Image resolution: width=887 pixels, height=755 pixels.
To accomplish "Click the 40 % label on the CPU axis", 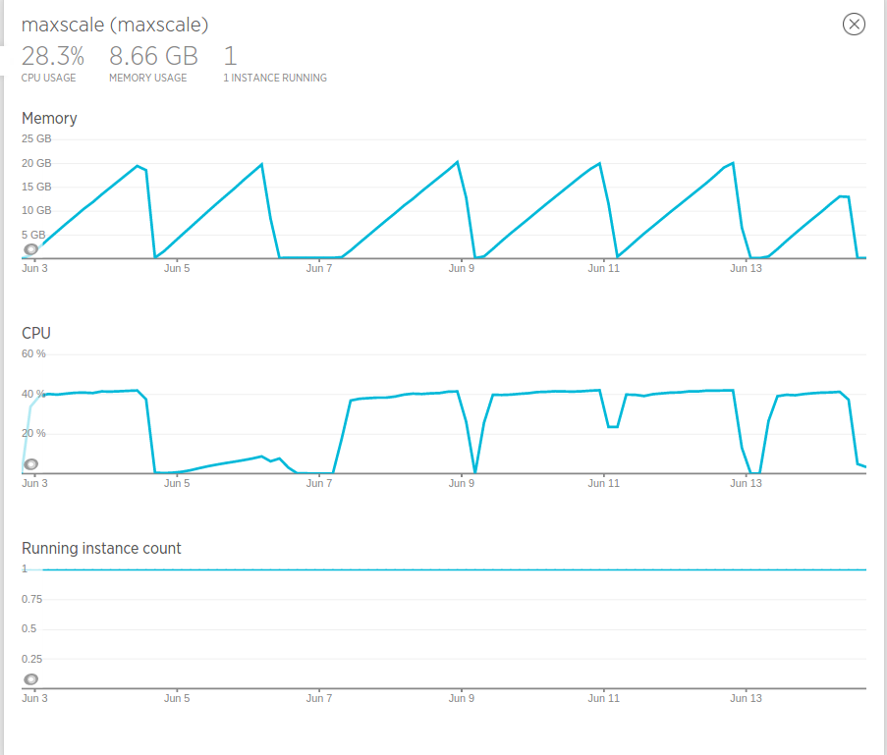I will point(34,394).
